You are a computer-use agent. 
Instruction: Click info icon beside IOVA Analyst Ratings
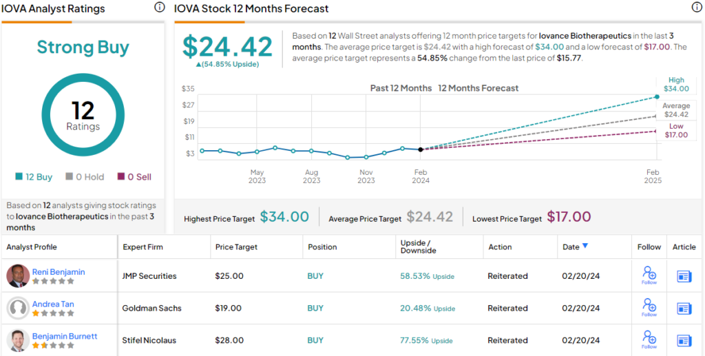pyautogui.click(x=160, y=8)
